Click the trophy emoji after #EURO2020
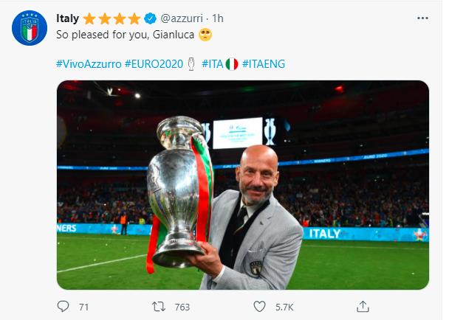This screenshot has height=320, width=449. click(x=191, y=64)
